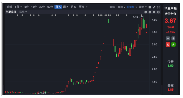The height and width of the screenshot is (98, 183).
Task: Click the green 卖 sell button
Action: click(173, 45)
